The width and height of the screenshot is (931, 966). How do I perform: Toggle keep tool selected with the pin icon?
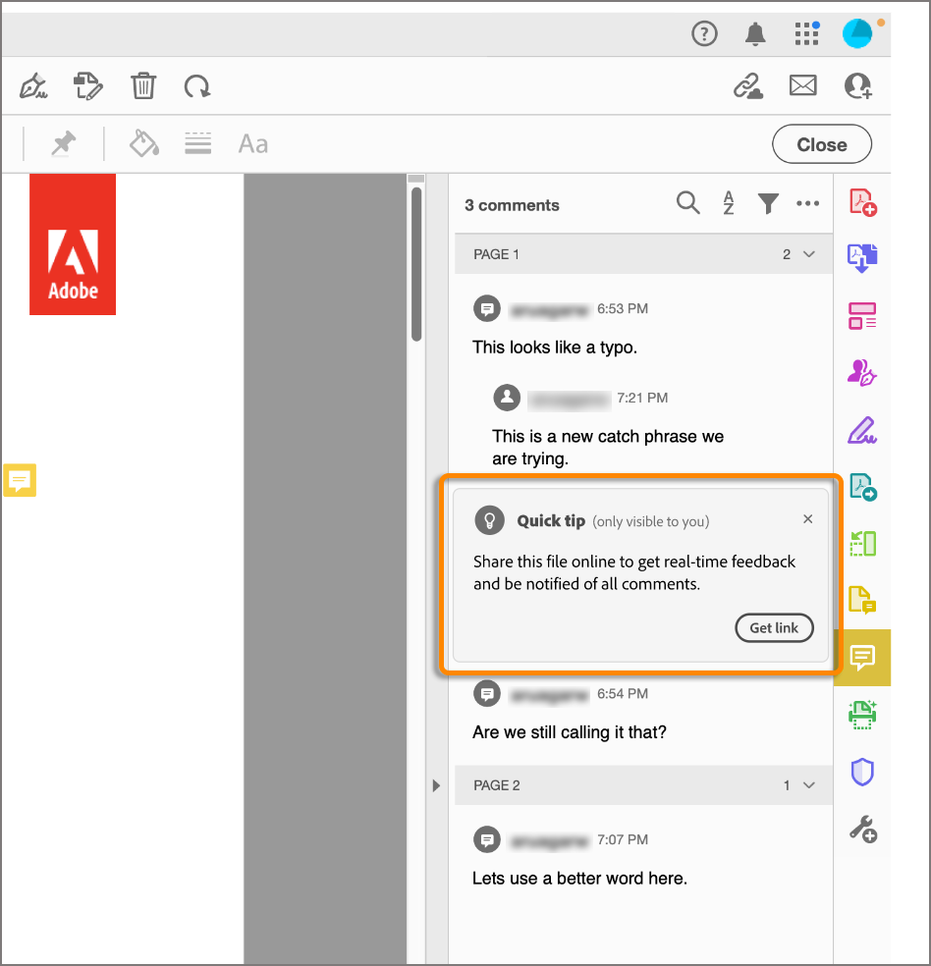(63, 143)
